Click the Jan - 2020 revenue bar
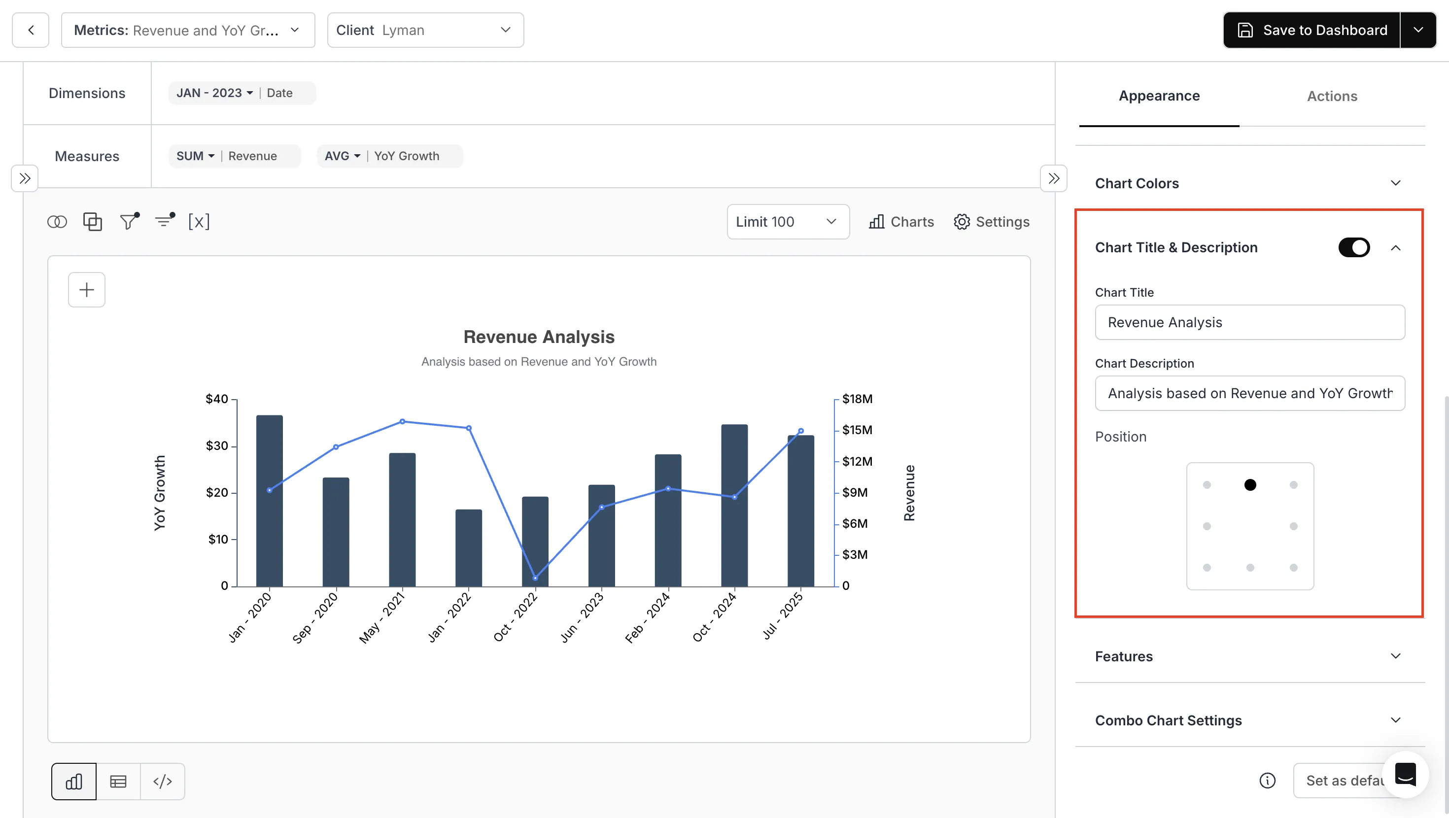This screenshot has height=818, width=1449. pos(270,501)
